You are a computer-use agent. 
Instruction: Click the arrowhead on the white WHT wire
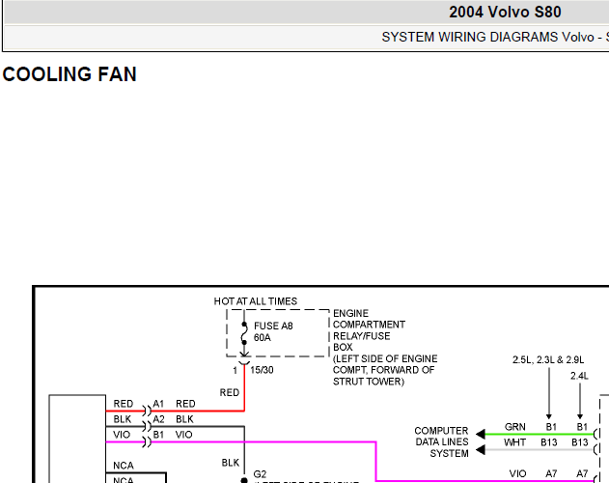[481, 450]
